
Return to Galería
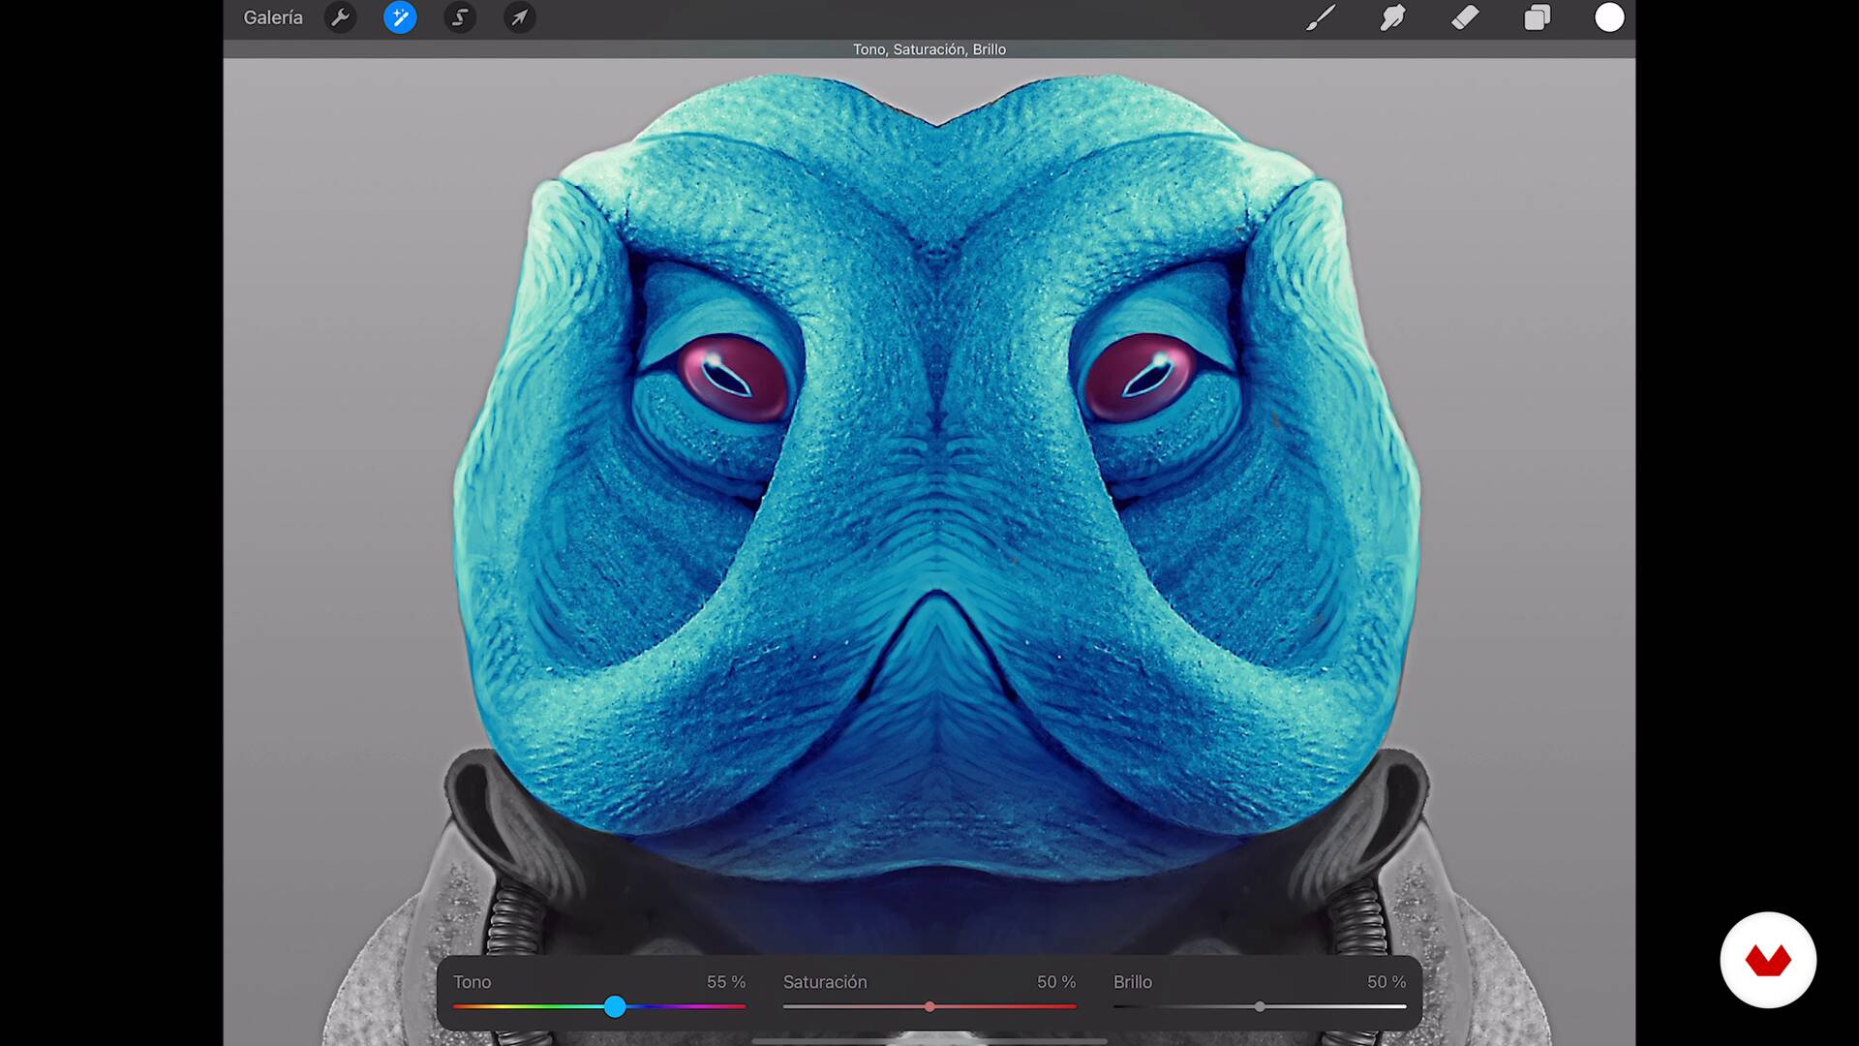click(x=272, y=17)
